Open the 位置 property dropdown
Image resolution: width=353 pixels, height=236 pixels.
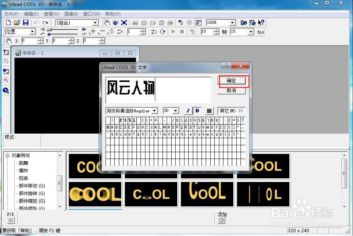pos(33,31)
